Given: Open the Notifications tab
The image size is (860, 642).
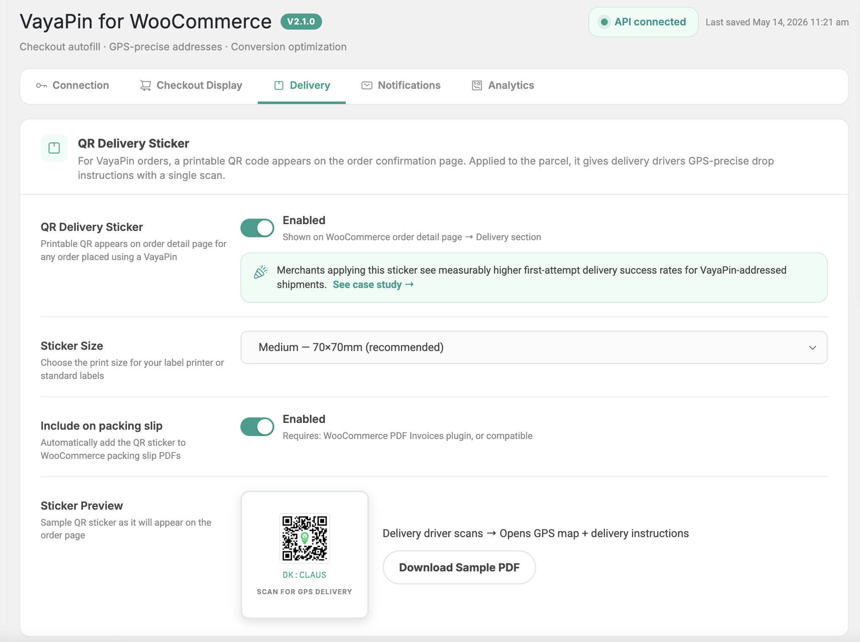Looking at the screenshot, I should click(x=401, y=85).
